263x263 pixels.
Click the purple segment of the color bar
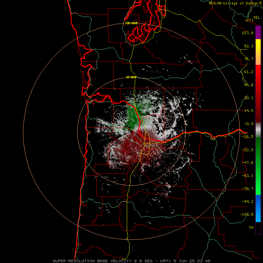pos(258,33)
